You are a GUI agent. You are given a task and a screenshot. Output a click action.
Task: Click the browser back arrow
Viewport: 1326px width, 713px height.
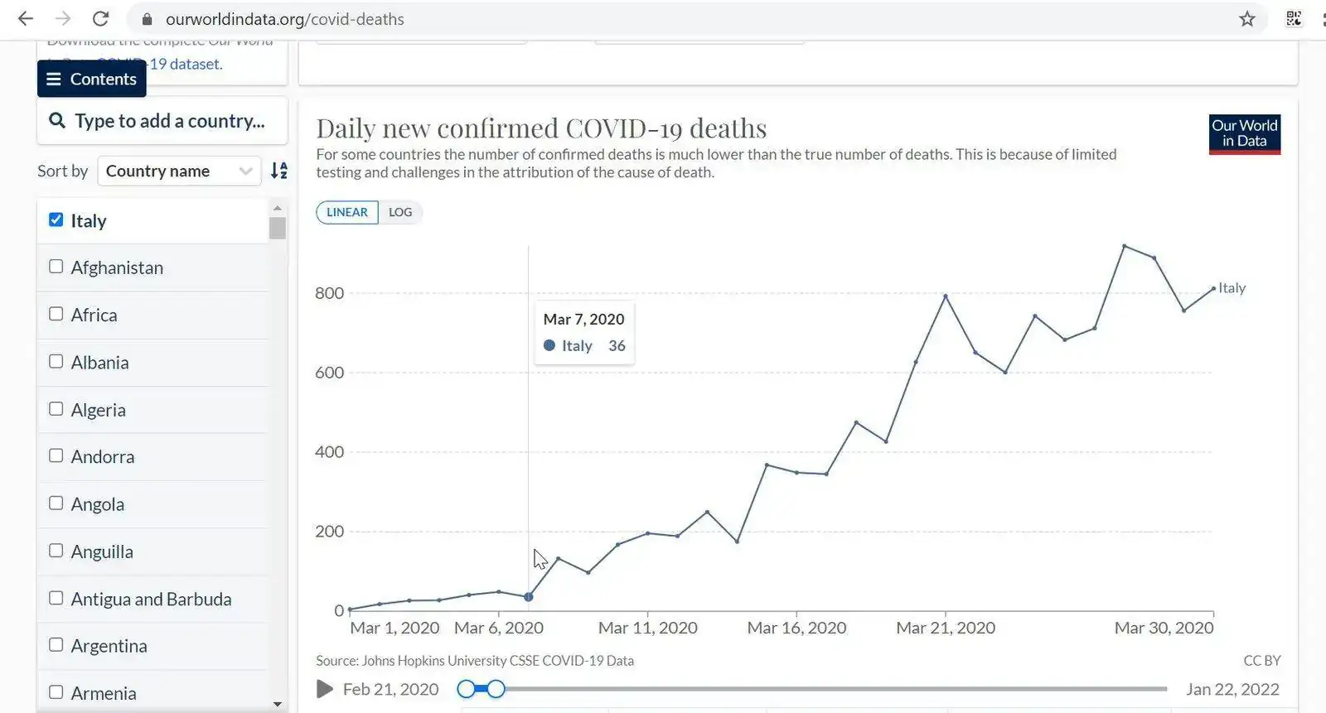click(x=26, y=19)
